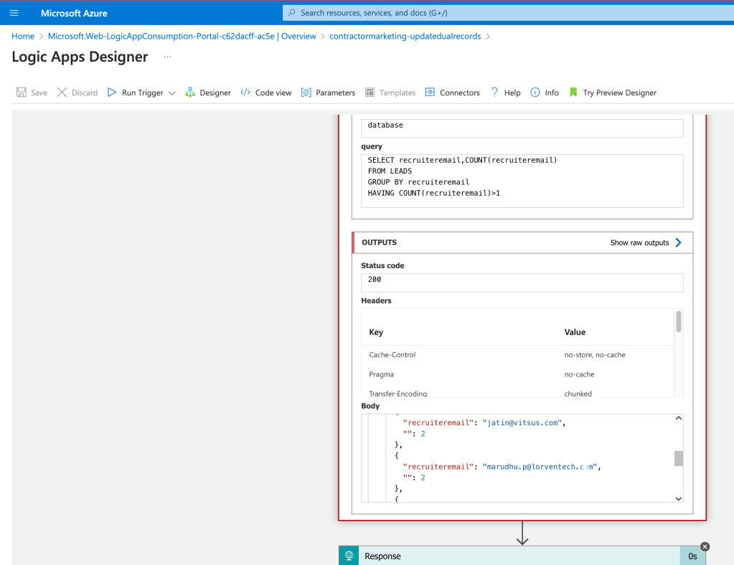
Task: Open Code view
Action: [x=266, y=92]
